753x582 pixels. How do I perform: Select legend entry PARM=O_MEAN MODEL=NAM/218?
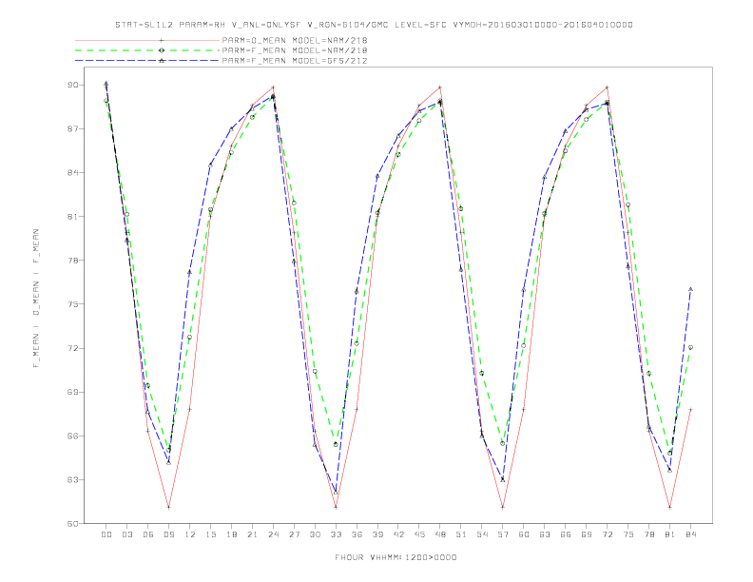click(295, 40)
